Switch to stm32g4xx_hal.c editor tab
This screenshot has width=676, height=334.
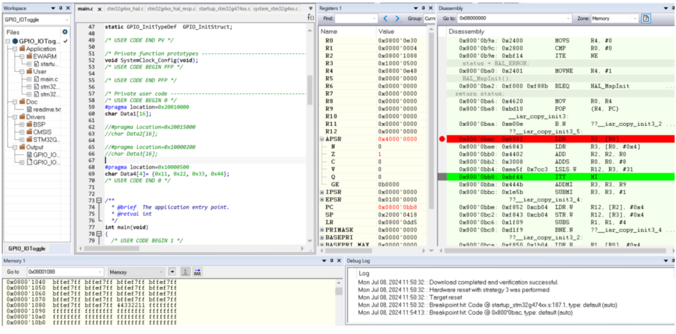(x=125, y=9)
